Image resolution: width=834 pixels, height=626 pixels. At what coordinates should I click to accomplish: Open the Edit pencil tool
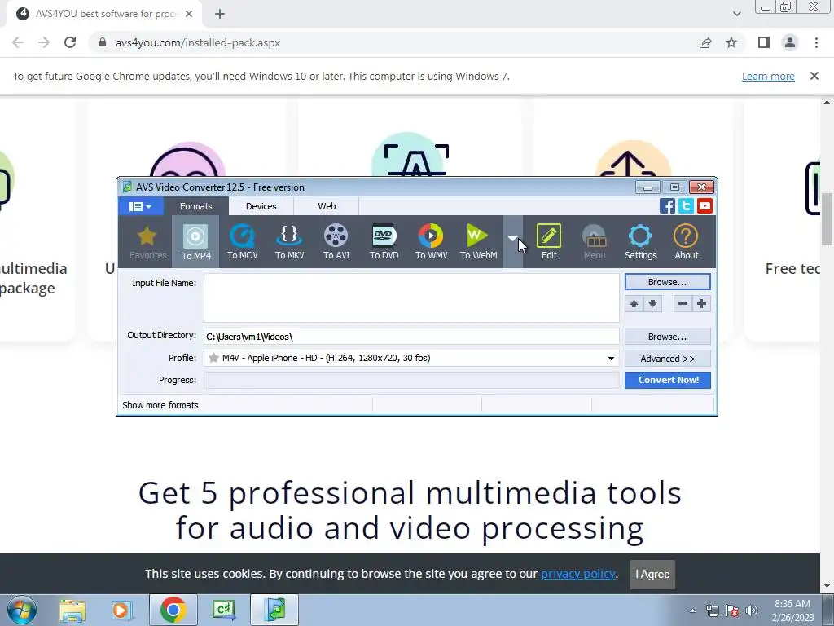tap(549, 242)
